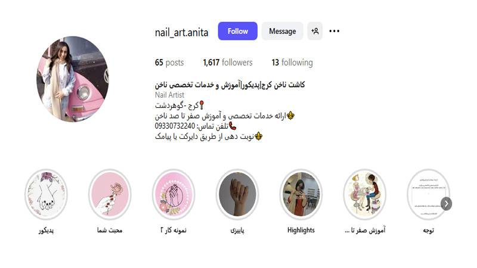The width and height of the screenshot is (477, 268).
Task: Open the محبت شما highlight circle
Action: [x=110, y=195]
